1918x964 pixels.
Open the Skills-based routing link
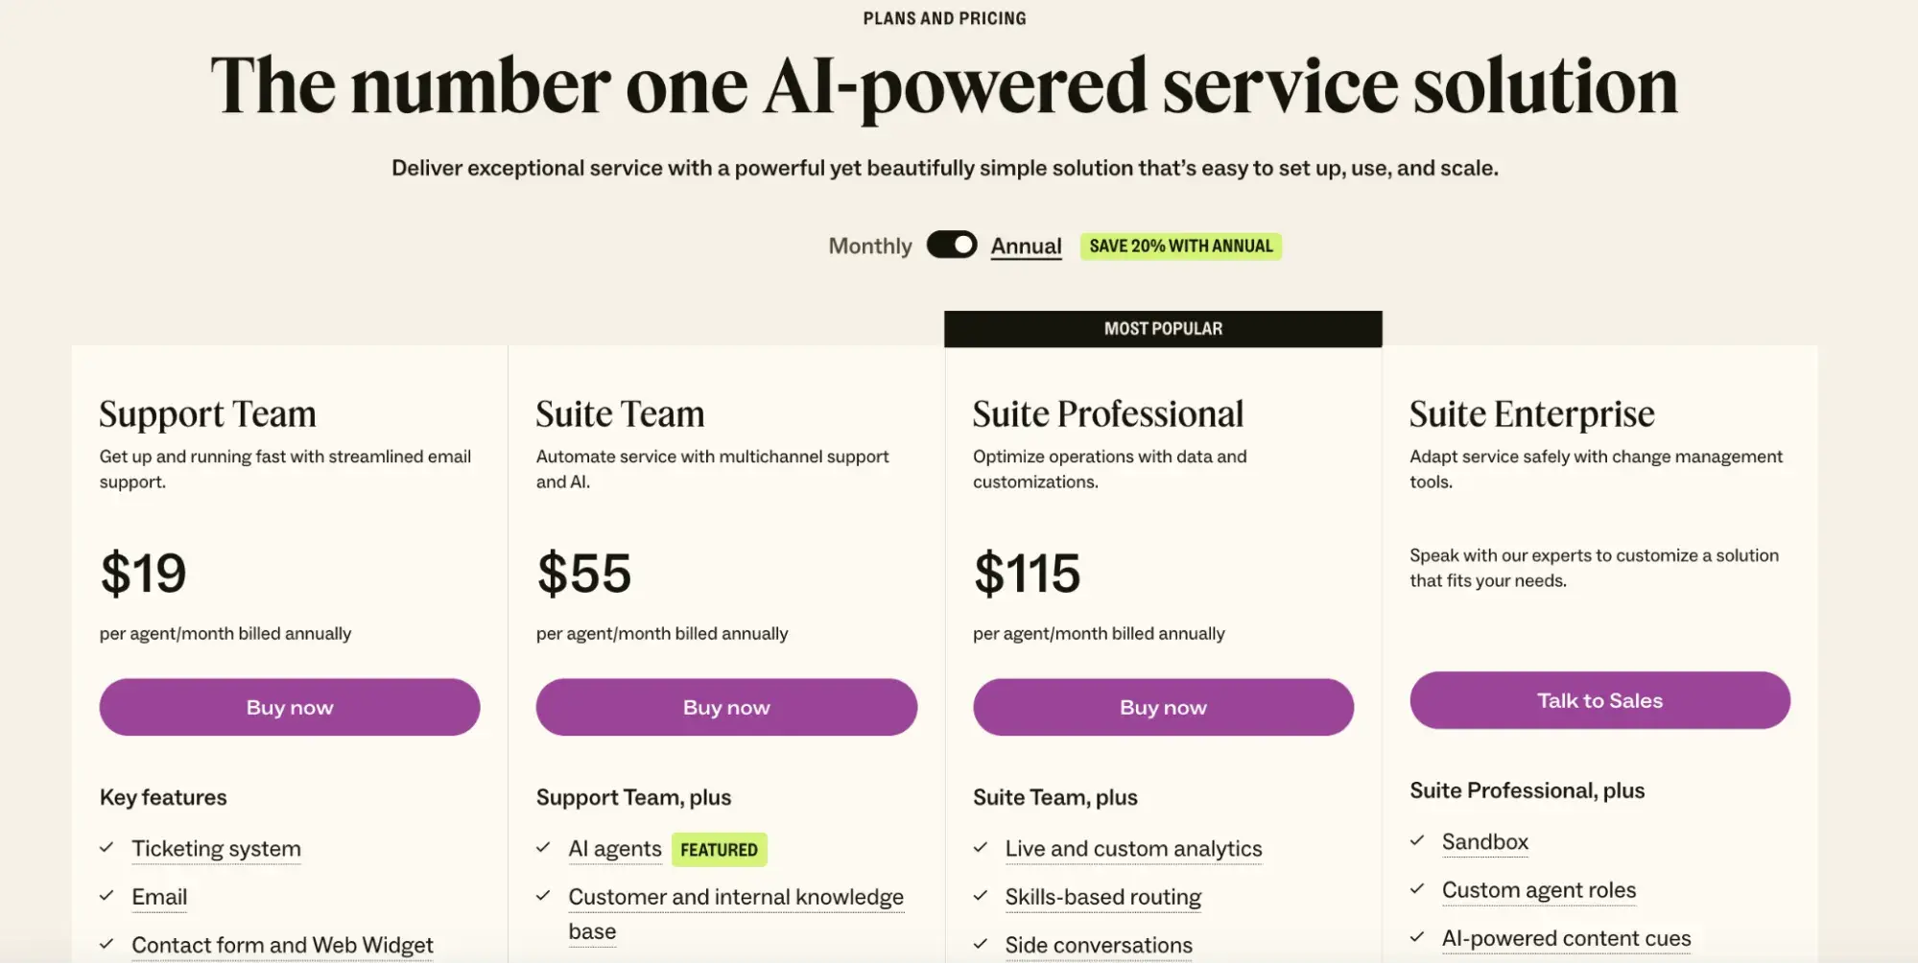(1102, 897)
